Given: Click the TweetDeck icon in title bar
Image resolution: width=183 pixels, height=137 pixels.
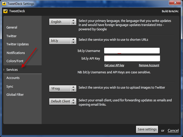Looking at the screenshot, I should [4, 4].
